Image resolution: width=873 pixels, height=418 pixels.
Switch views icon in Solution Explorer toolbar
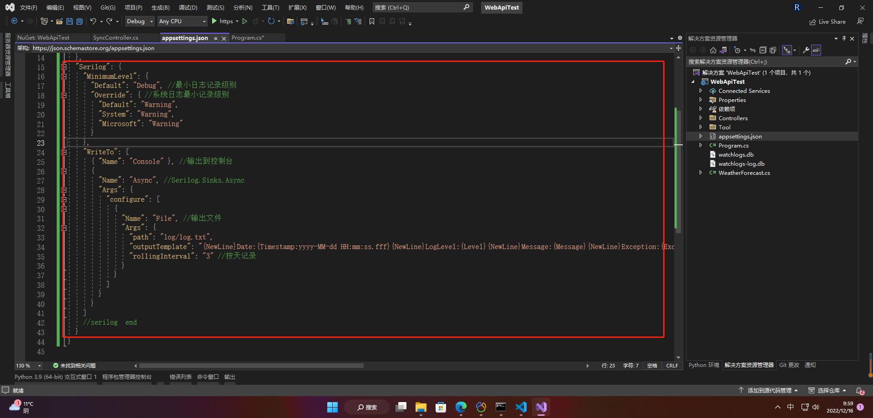(723, 50)
